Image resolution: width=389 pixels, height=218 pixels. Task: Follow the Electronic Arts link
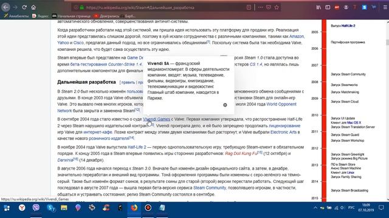coord(283,132)
